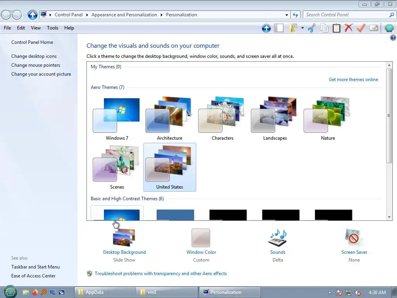Screen dimensions: 397x298
Task: Select the Architecture theme
Action: coord(170,118)
